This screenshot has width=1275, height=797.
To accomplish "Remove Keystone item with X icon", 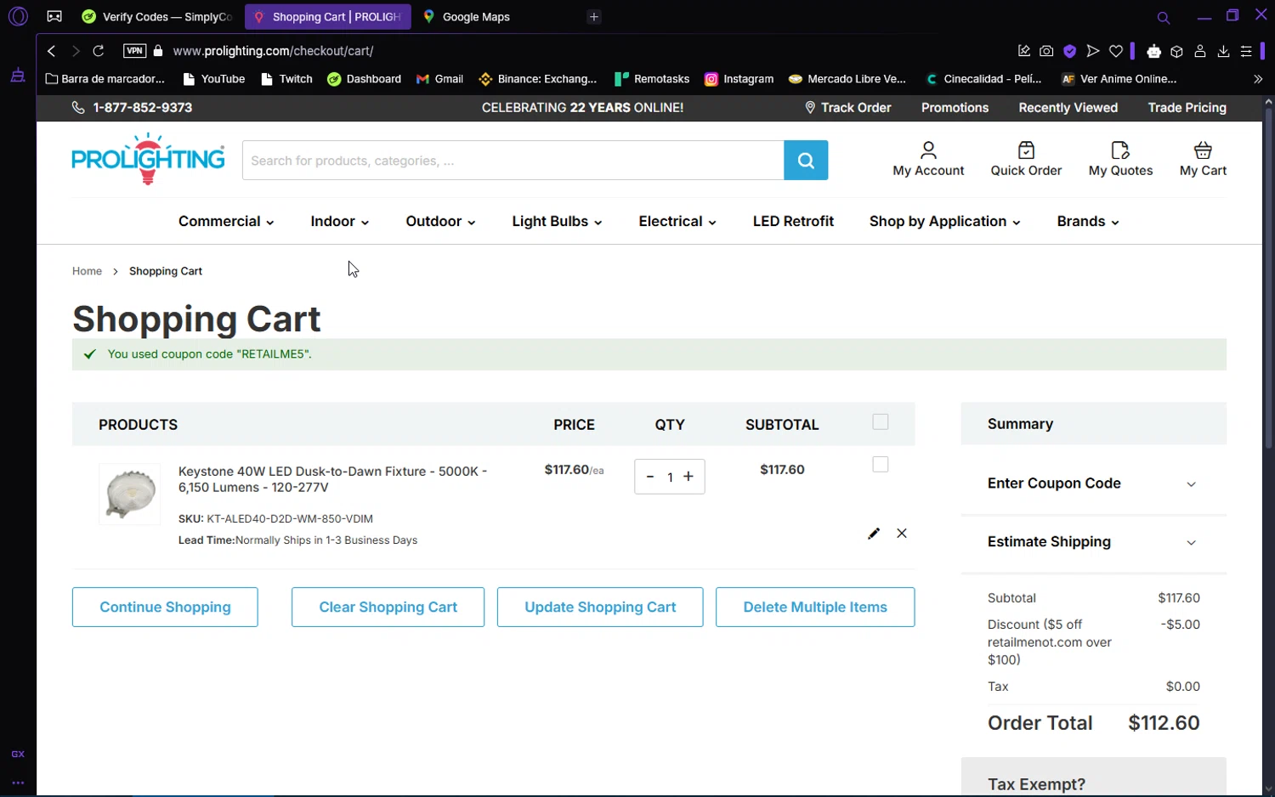I will point(902,534).
